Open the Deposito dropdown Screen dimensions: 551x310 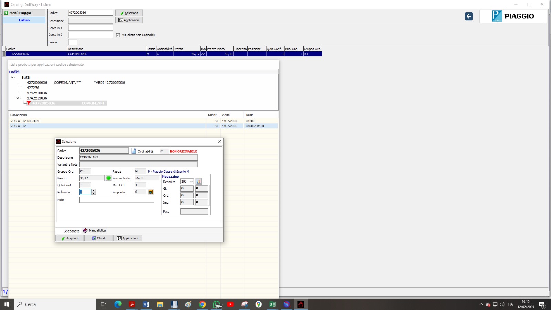(191, 182)
